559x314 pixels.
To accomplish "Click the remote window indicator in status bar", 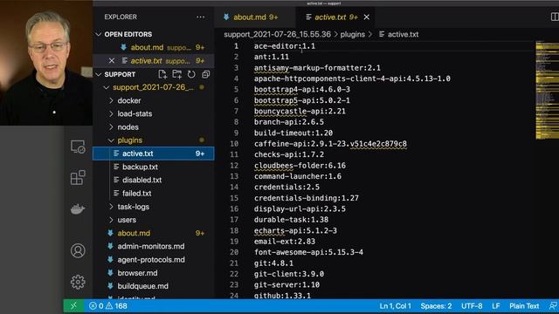I will 73,306.
